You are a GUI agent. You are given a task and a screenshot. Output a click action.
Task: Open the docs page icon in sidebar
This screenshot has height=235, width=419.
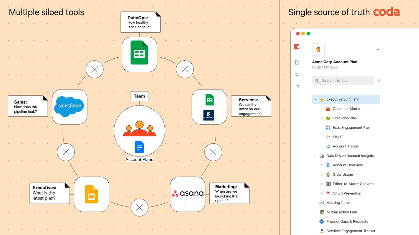click(x=297, y=63)
